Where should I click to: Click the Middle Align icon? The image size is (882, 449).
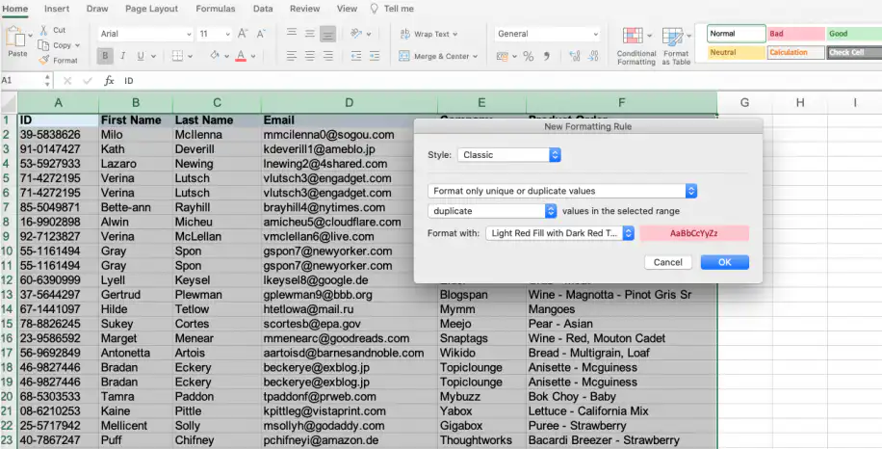click(309, 34)
